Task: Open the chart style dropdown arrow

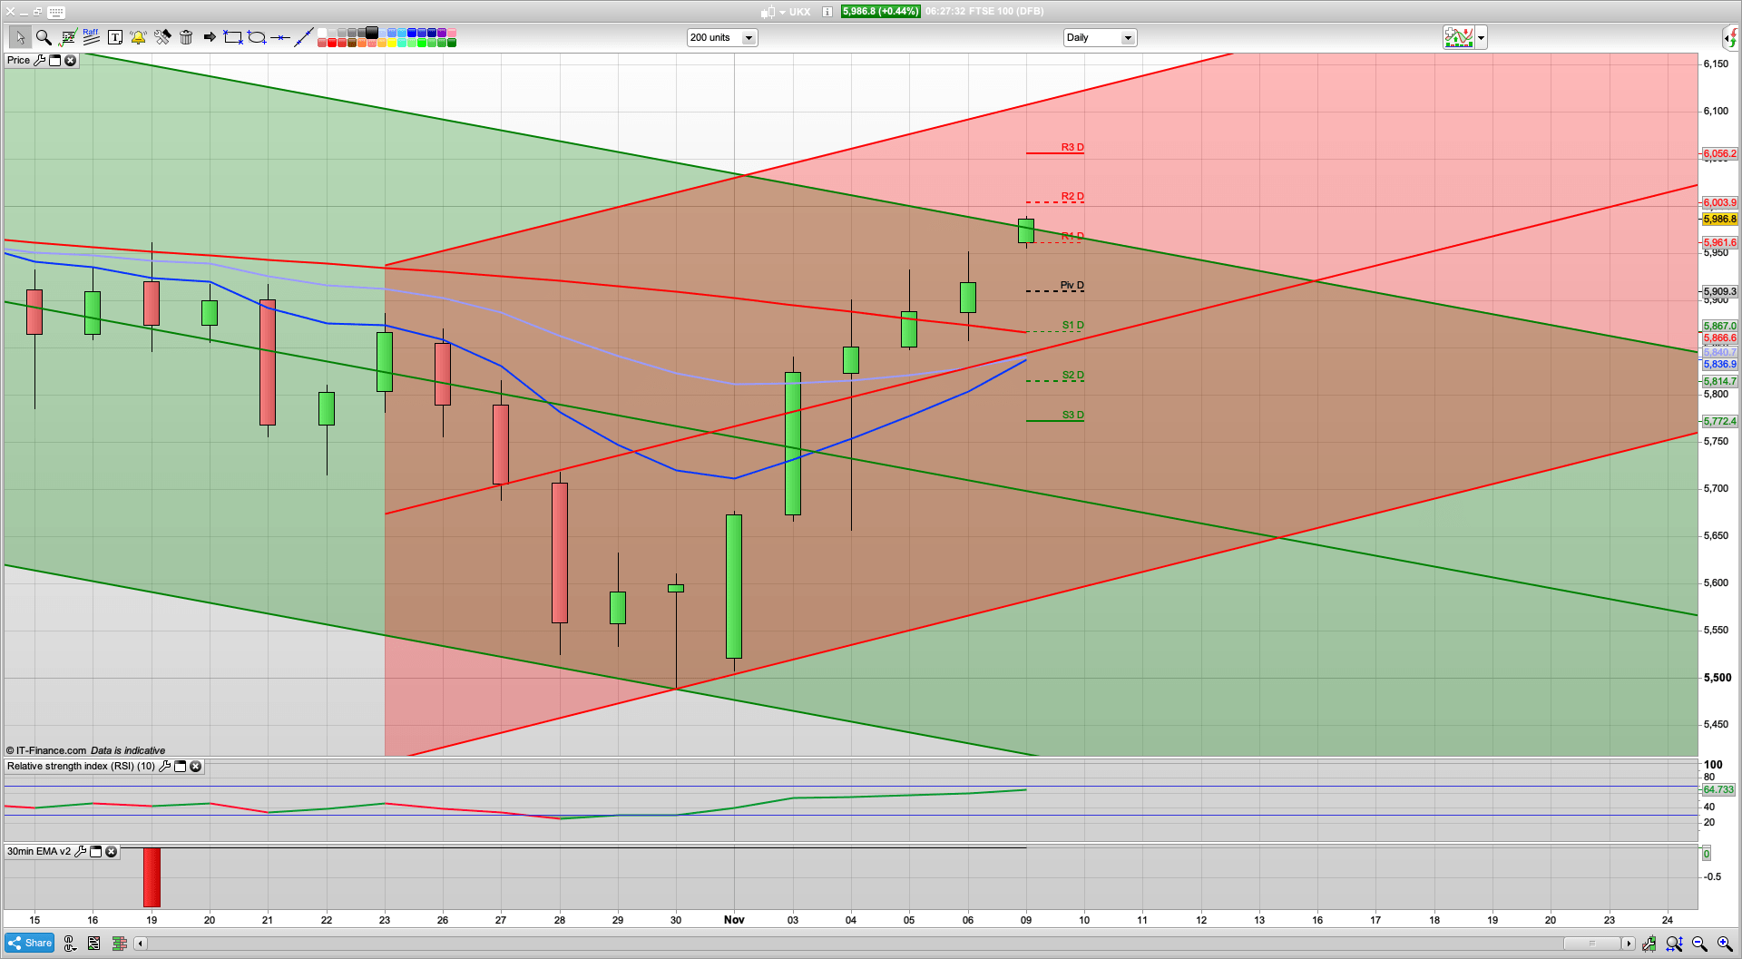Action: click(x=1480, y=37)
